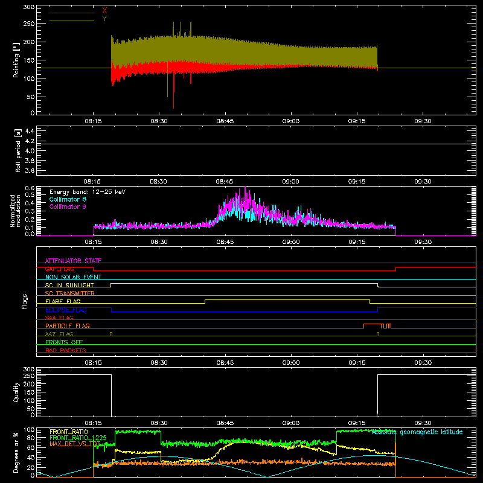Click the 0.5 value on modulation y-axis
The height and width of the screenshot is (483, 483).
[30, 194]
